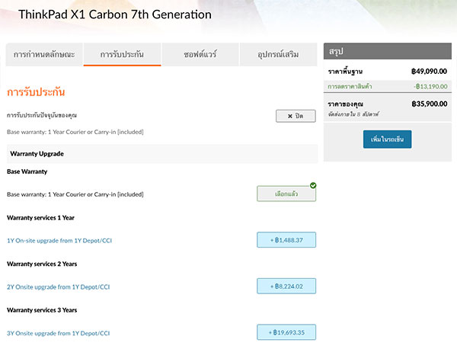
Task: Open the อุปกรณ์เสริม tab
Action: [x=278, y=55]
